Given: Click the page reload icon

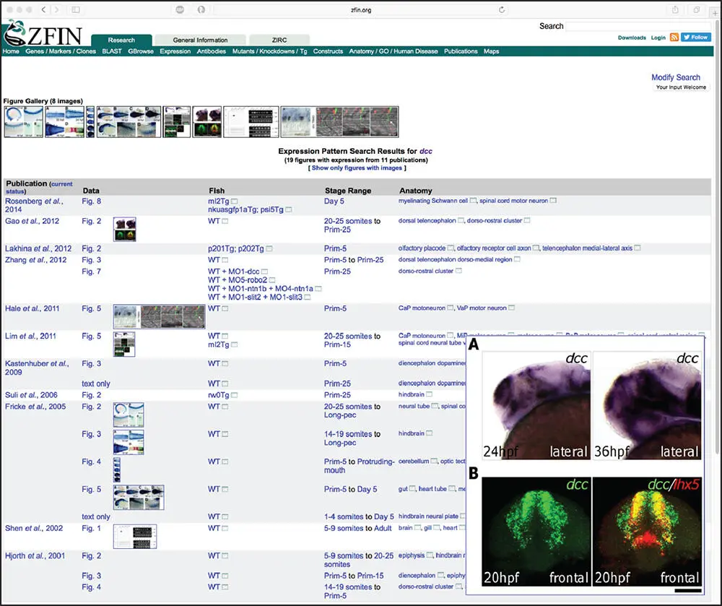Looking at the screenshot, I should 502,9.
